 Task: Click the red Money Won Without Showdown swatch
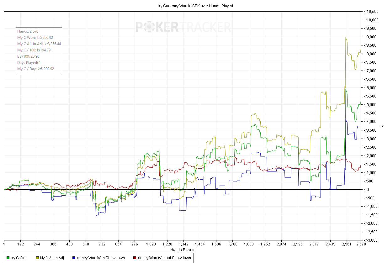pyautogui.click(x=135, y=258)
